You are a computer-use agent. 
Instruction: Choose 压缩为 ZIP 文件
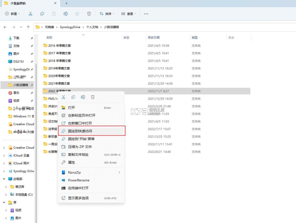pyautogui.click(x=91, y=147)
